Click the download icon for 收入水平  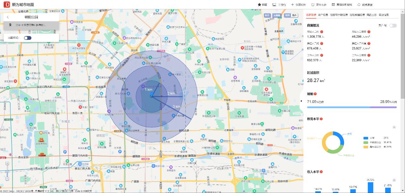click(x=394, y=180)
